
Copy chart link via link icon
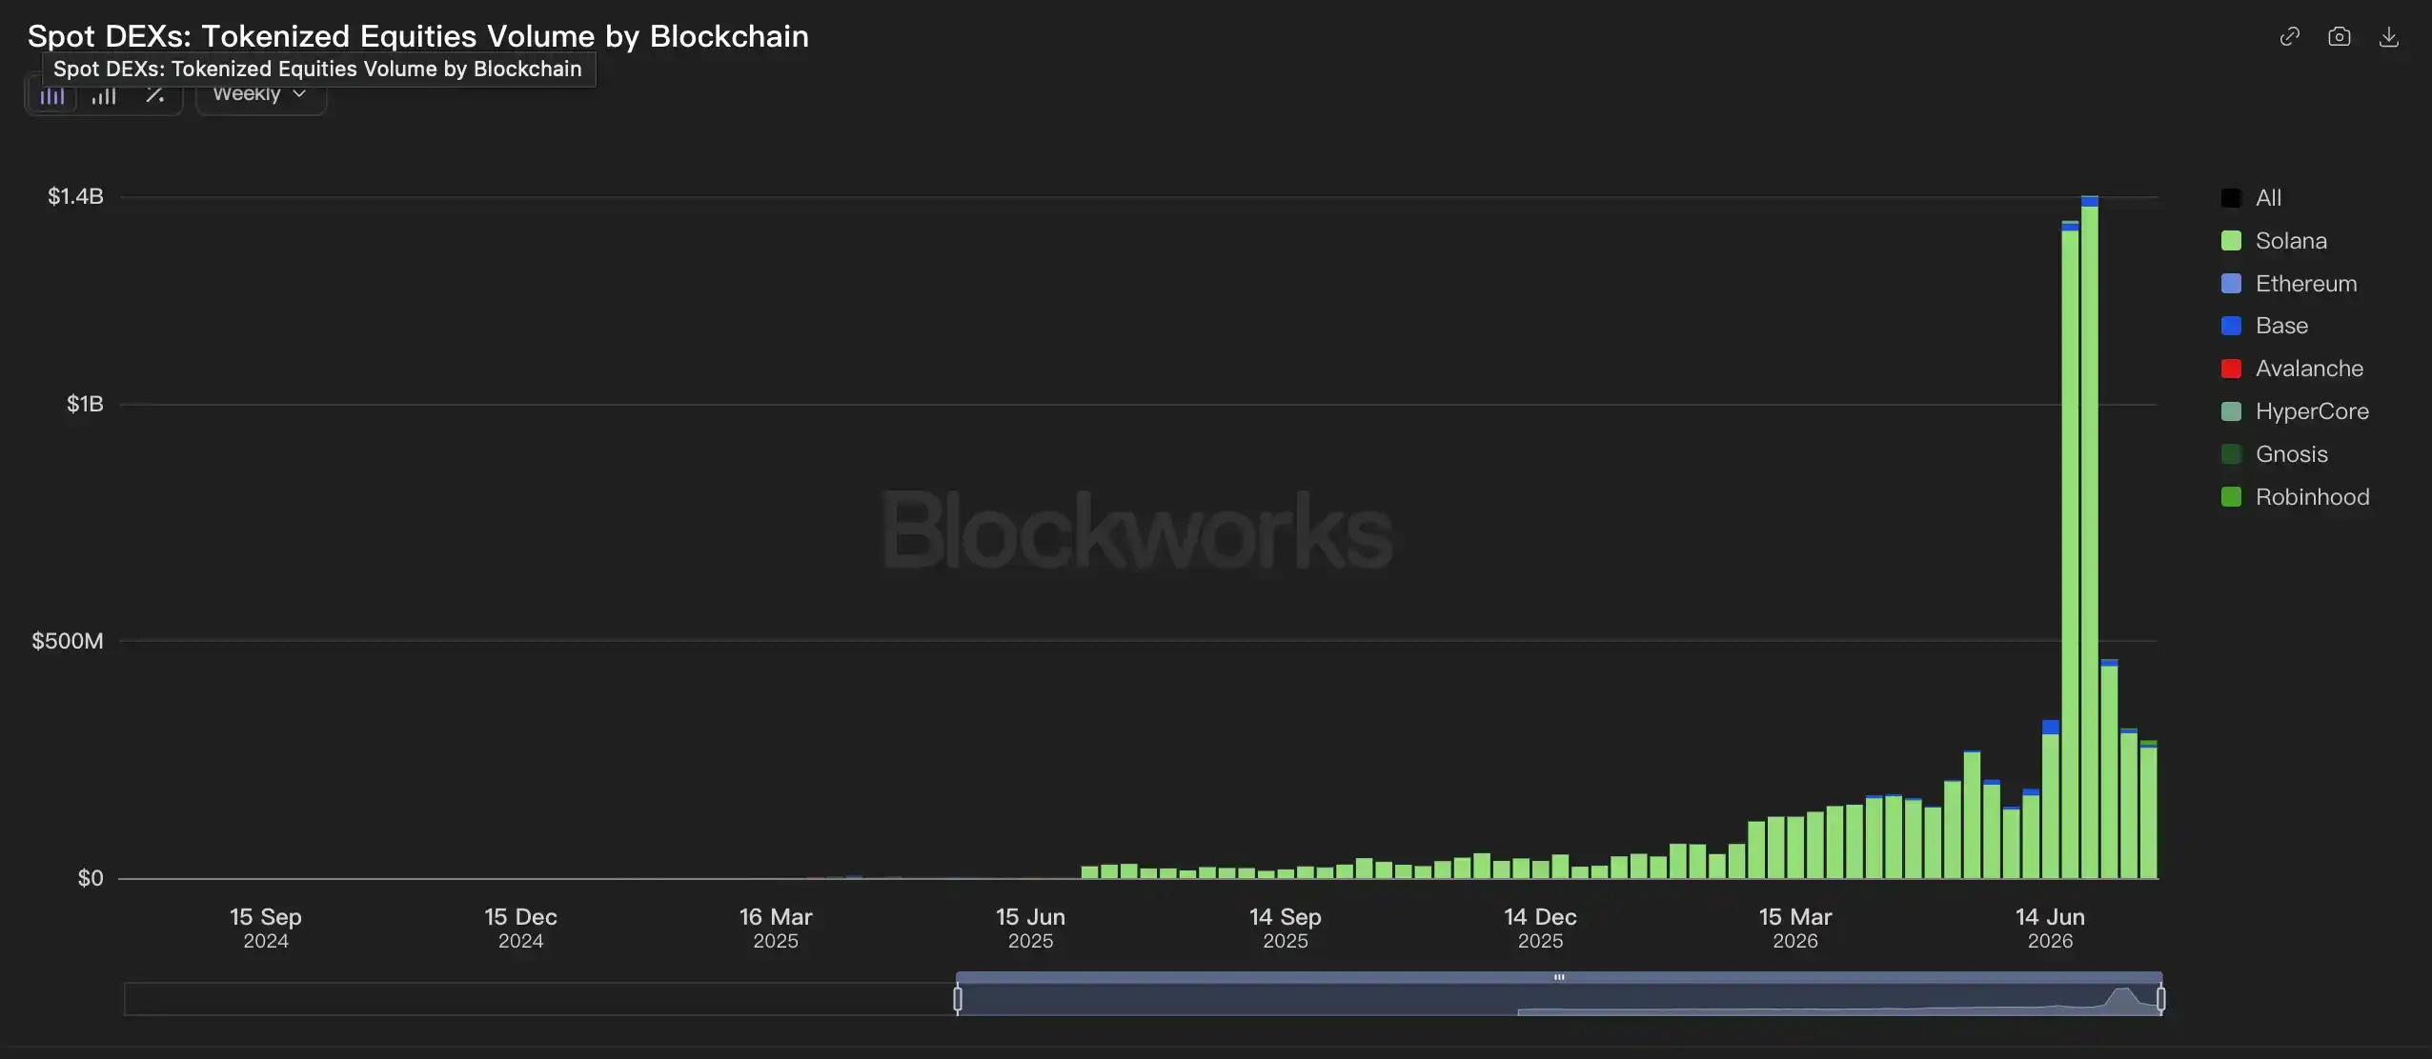(x=2290, y=36)
